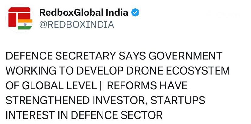Click the 'INTEREST IN DEFENCE SECTOR' line
The width and height of the screenshot is (251, 124).
pyautogui.click(x=84, y=115)
